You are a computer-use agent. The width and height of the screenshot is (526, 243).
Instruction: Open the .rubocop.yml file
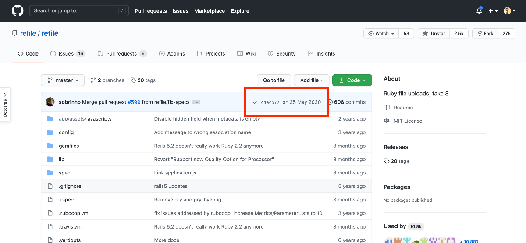tap(74, 213)
